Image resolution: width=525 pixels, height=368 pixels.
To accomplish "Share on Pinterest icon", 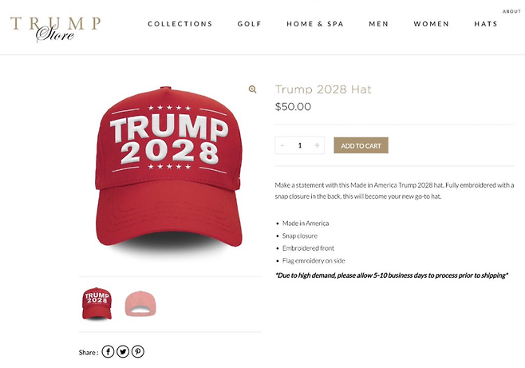I will click(138, 351).
